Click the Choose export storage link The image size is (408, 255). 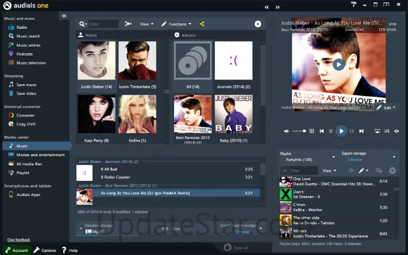point(355,160)
